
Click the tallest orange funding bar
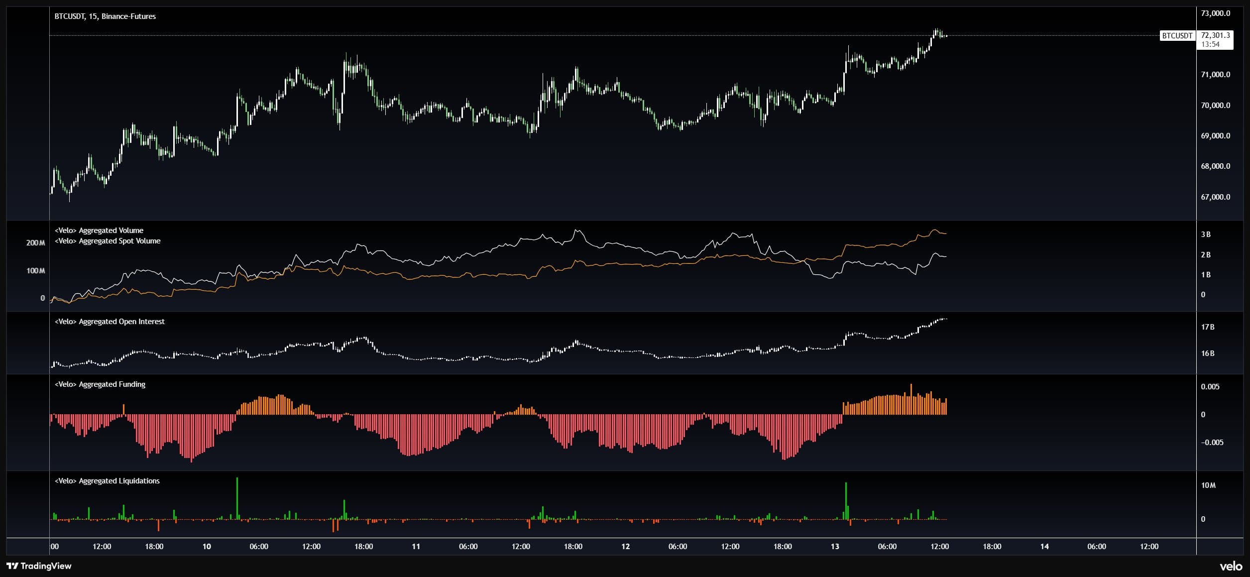[x=911, y=398]
